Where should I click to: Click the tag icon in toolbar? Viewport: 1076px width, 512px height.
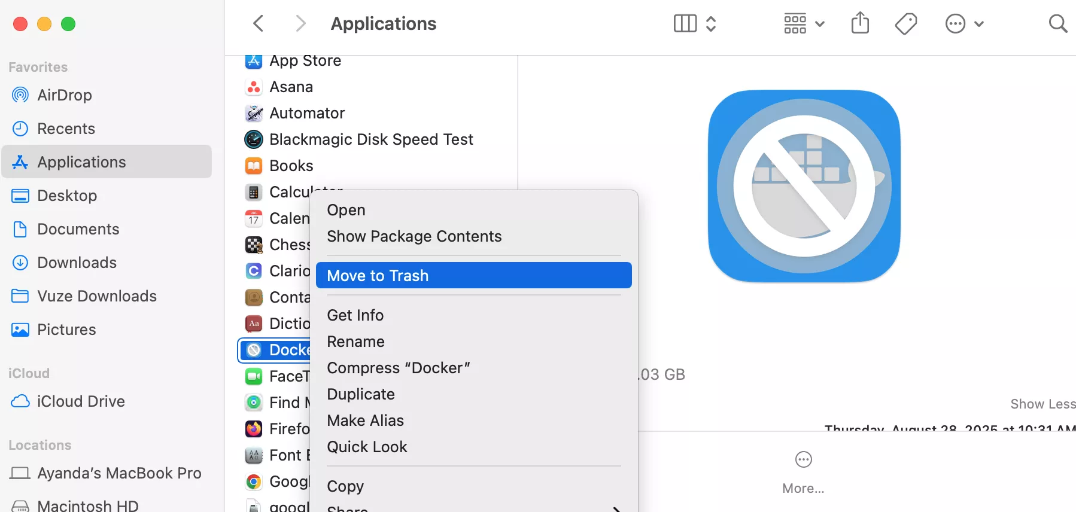point(905,24)
